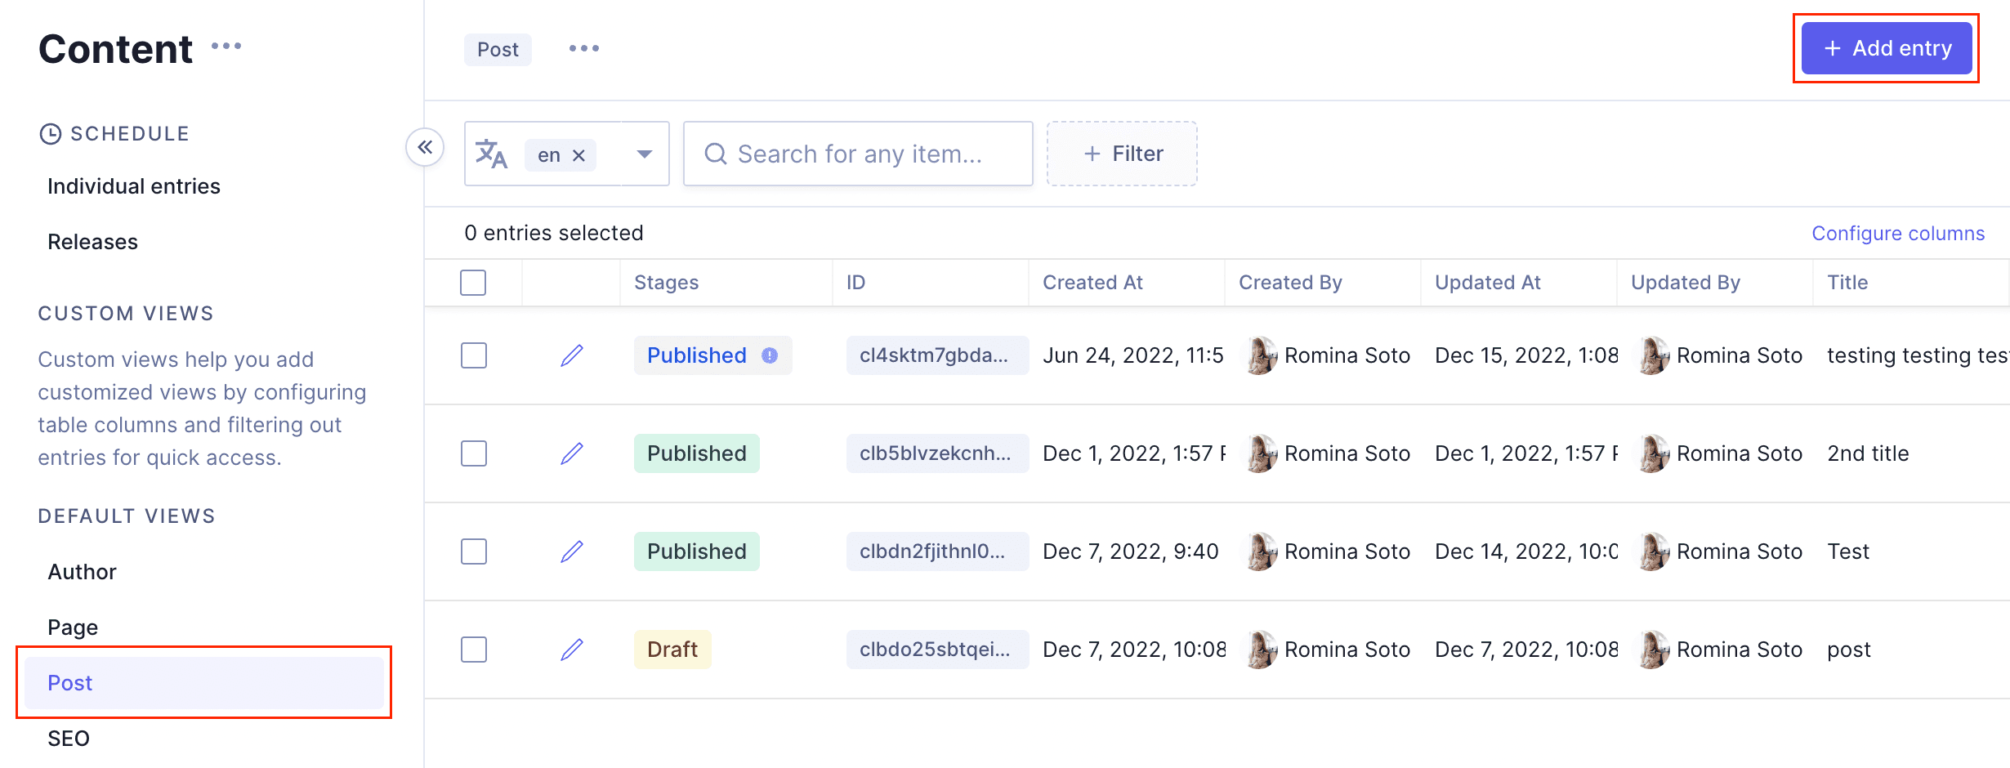The image size is (2010, 768).
Task: Click the magnifier icon in the search bar
Action: tap(717, 154)
